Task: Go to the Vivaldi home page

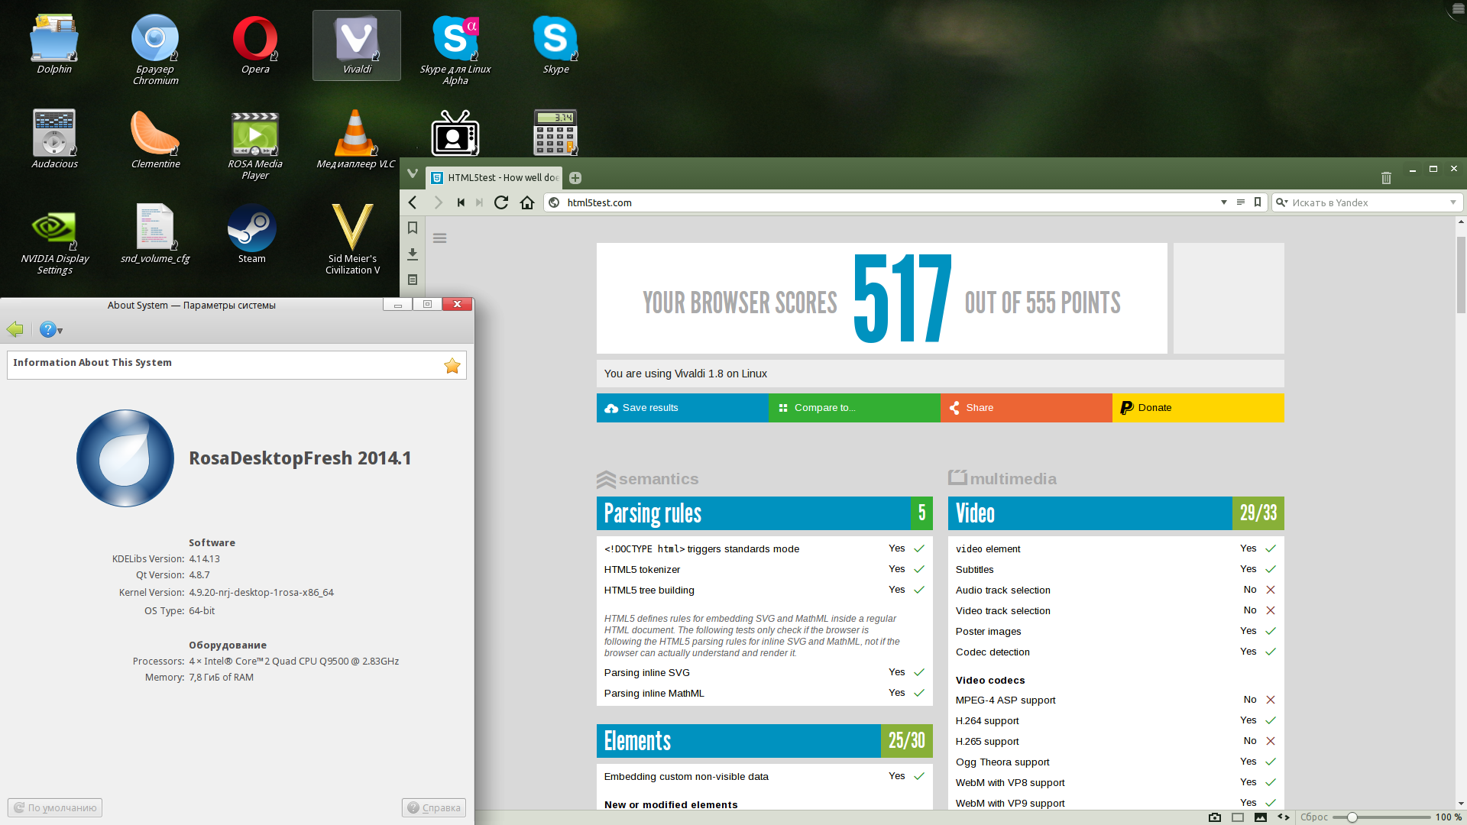Action: click(x=527, y=202)
